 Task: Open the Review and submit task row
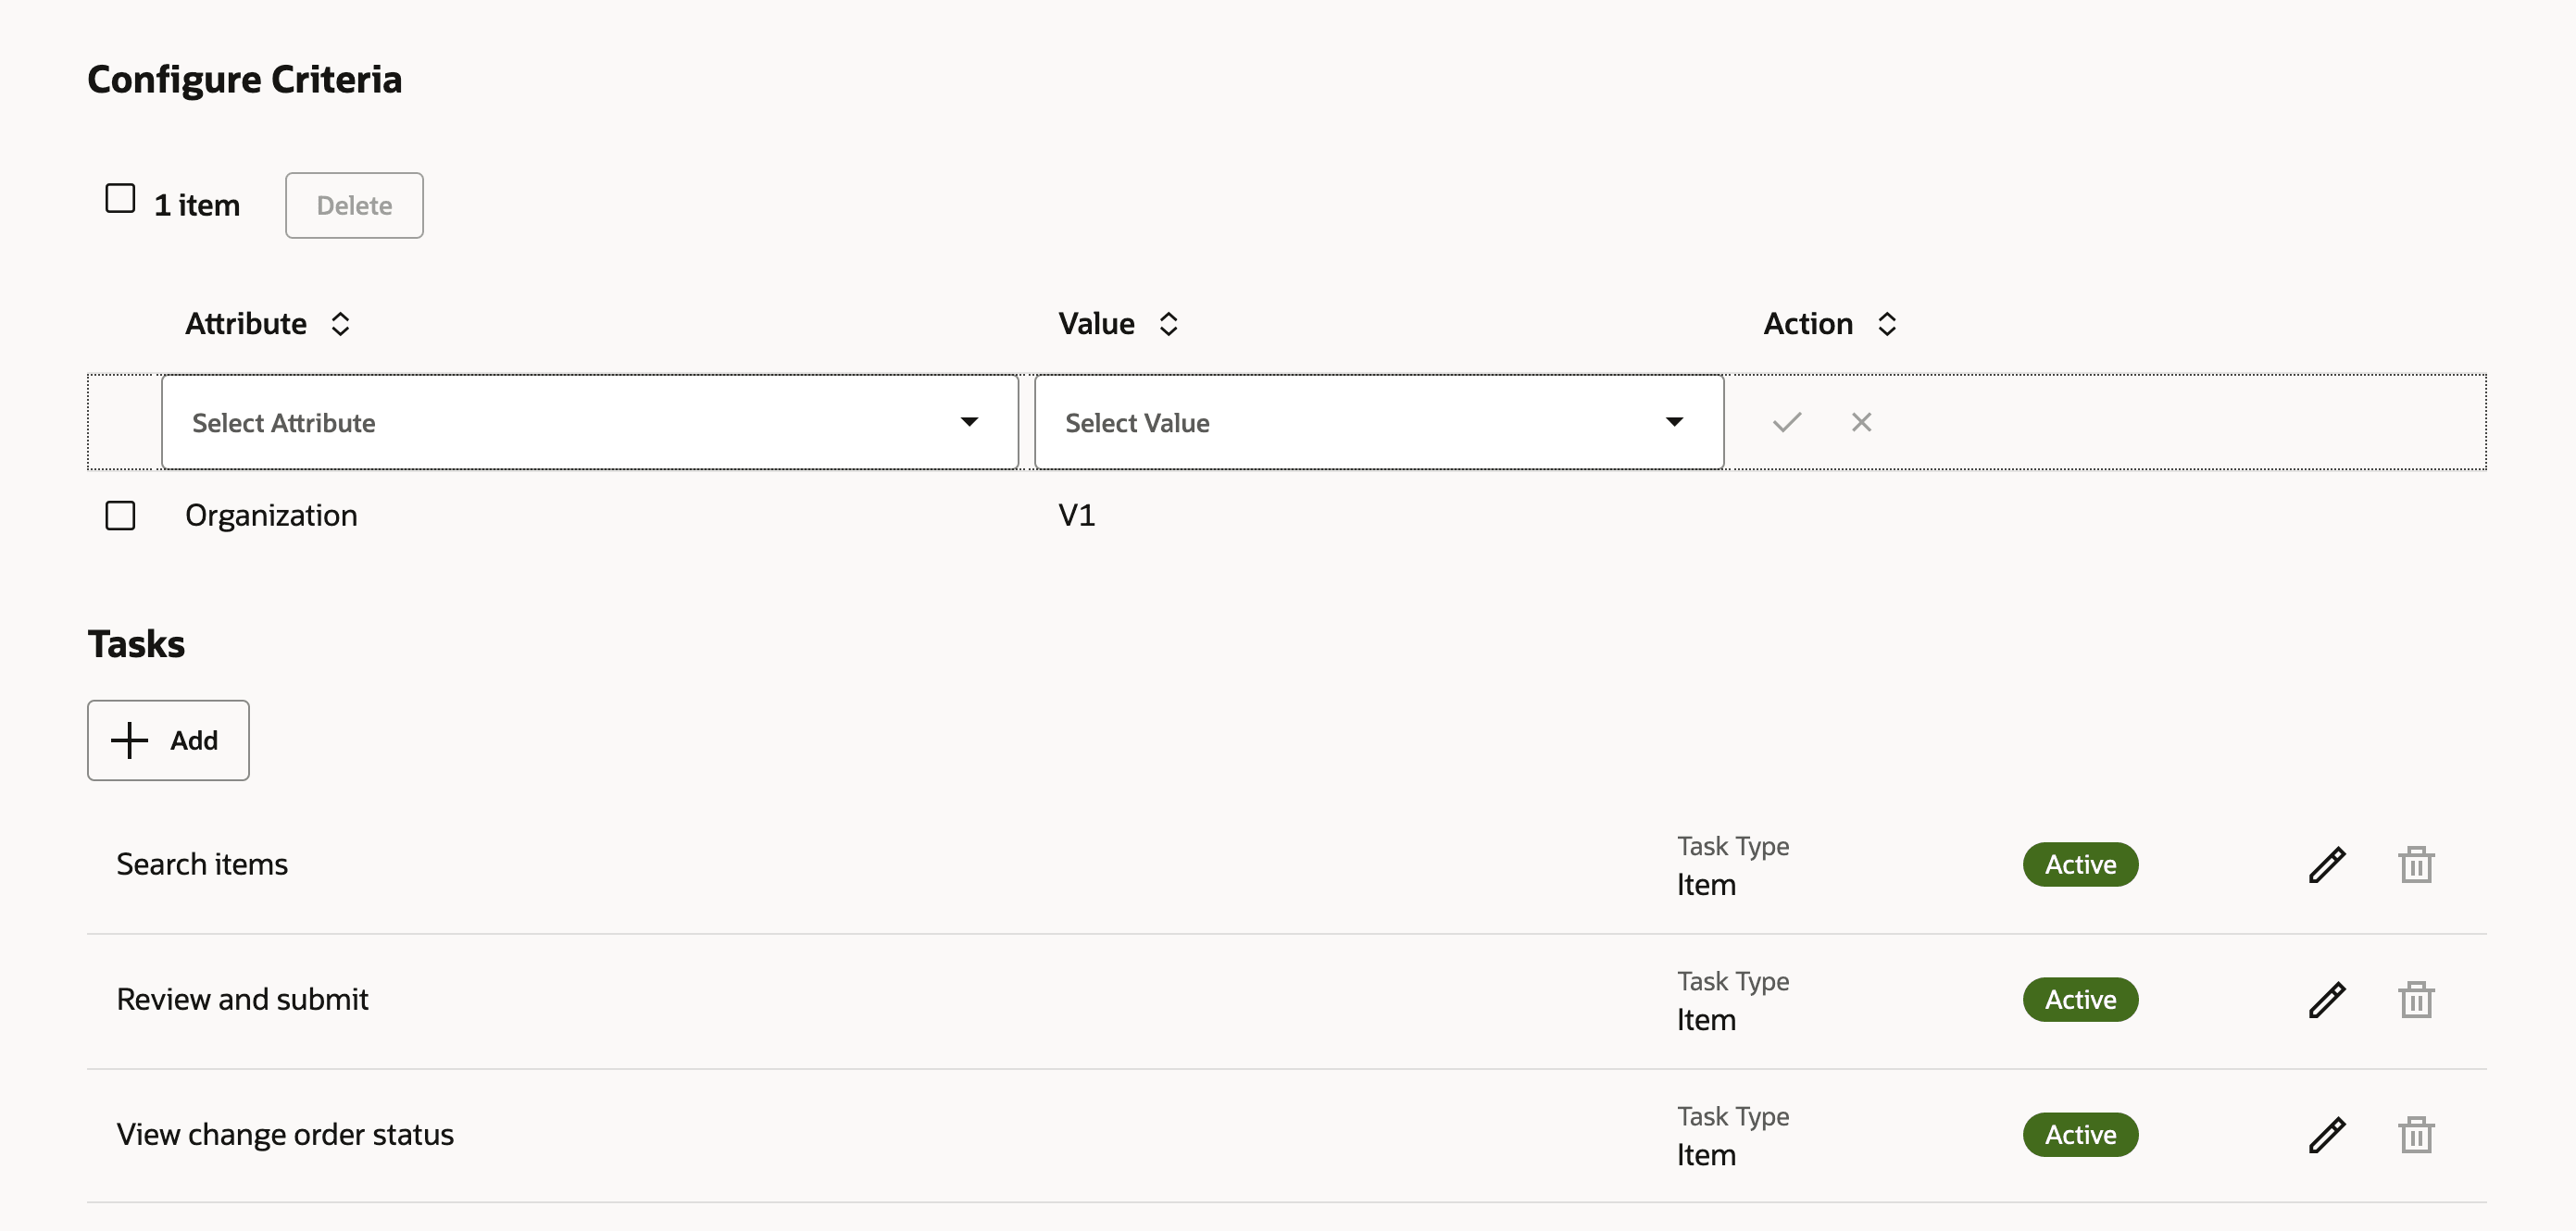pos(243,1000)
